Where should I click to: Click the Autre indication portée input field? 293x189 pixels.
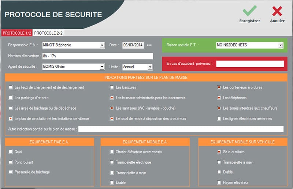[181, 129]
